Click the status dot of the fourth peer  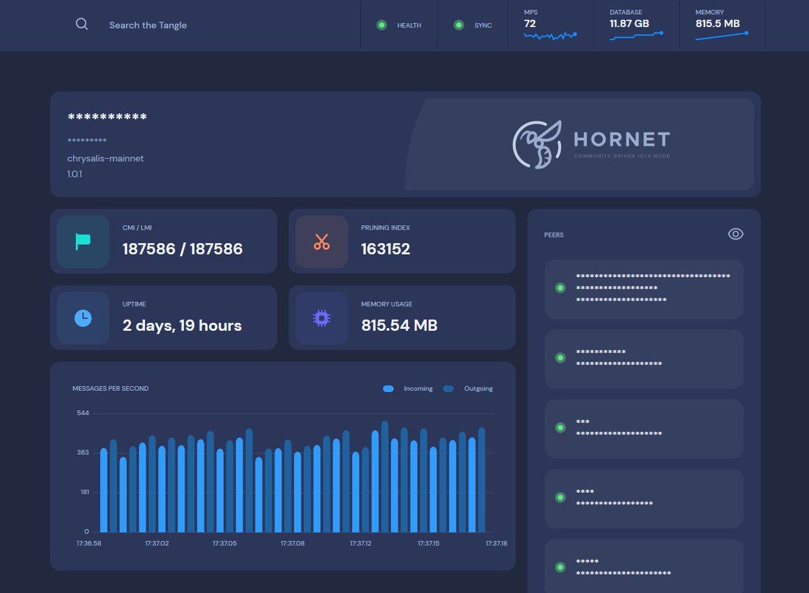tap(560, 497)
